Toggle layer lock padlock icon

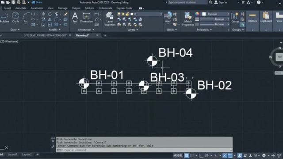click(127, 14)
